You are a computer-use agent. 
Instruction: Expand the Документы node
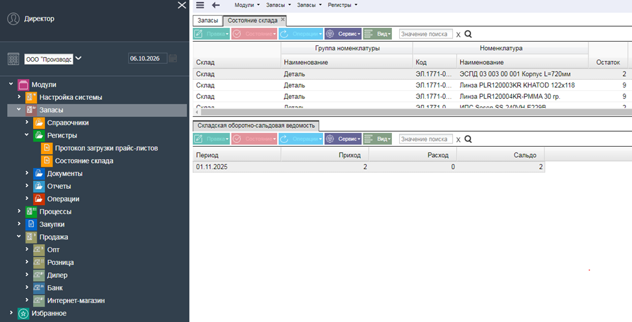[27, 173]
